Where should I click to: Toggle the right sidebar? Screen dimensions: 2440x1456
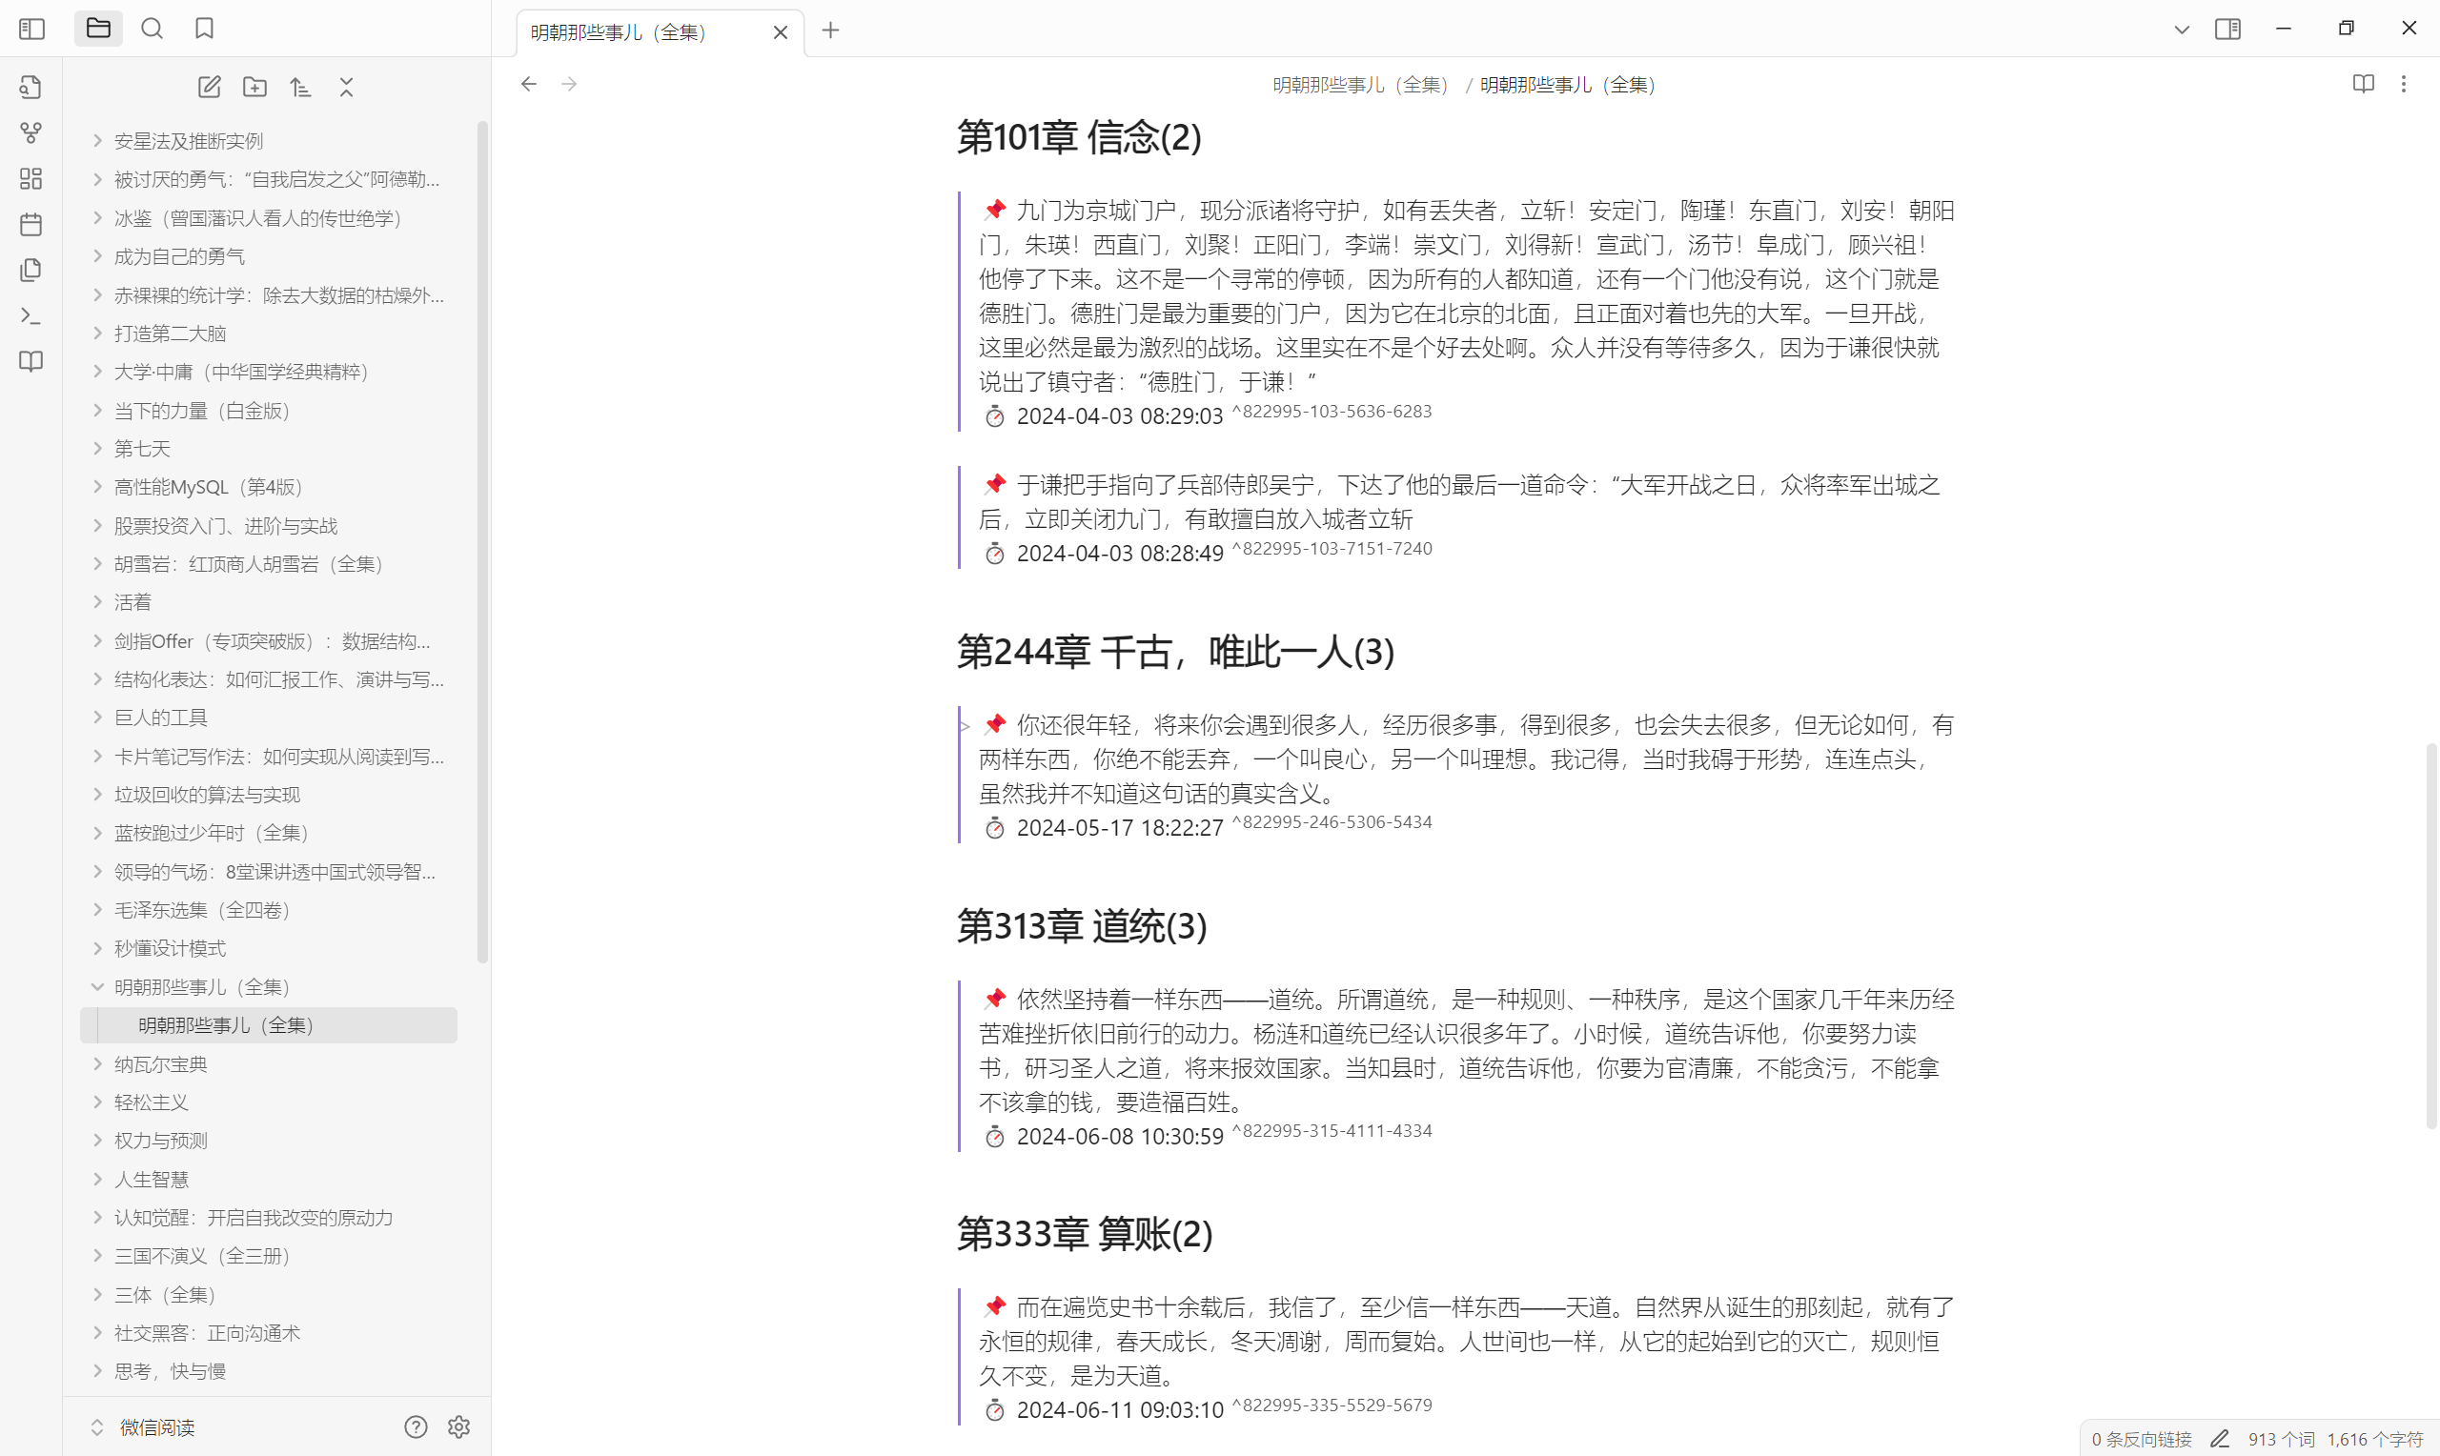(2227, 29)
